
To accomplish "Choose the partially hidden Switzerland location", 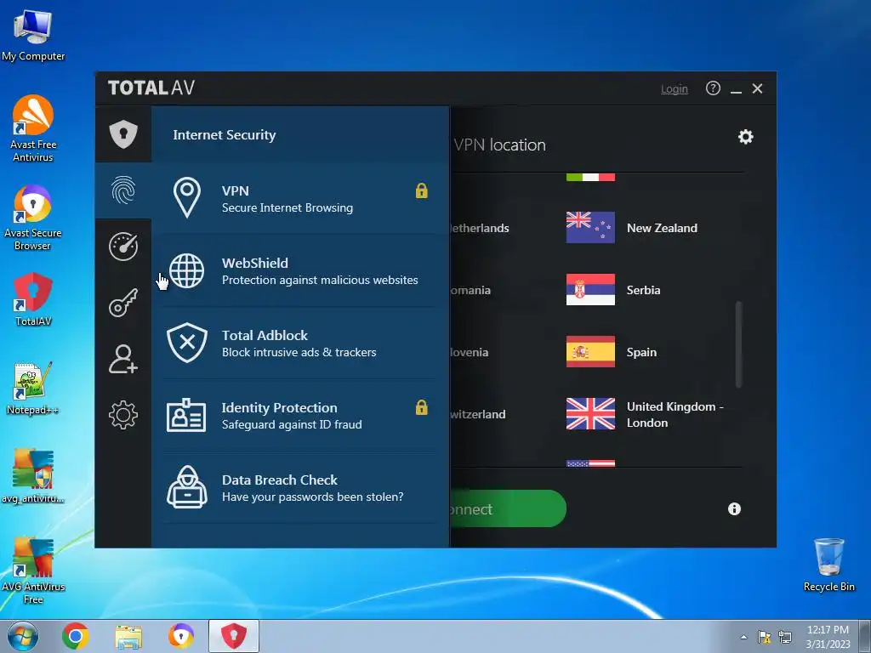I will [478, 414].
